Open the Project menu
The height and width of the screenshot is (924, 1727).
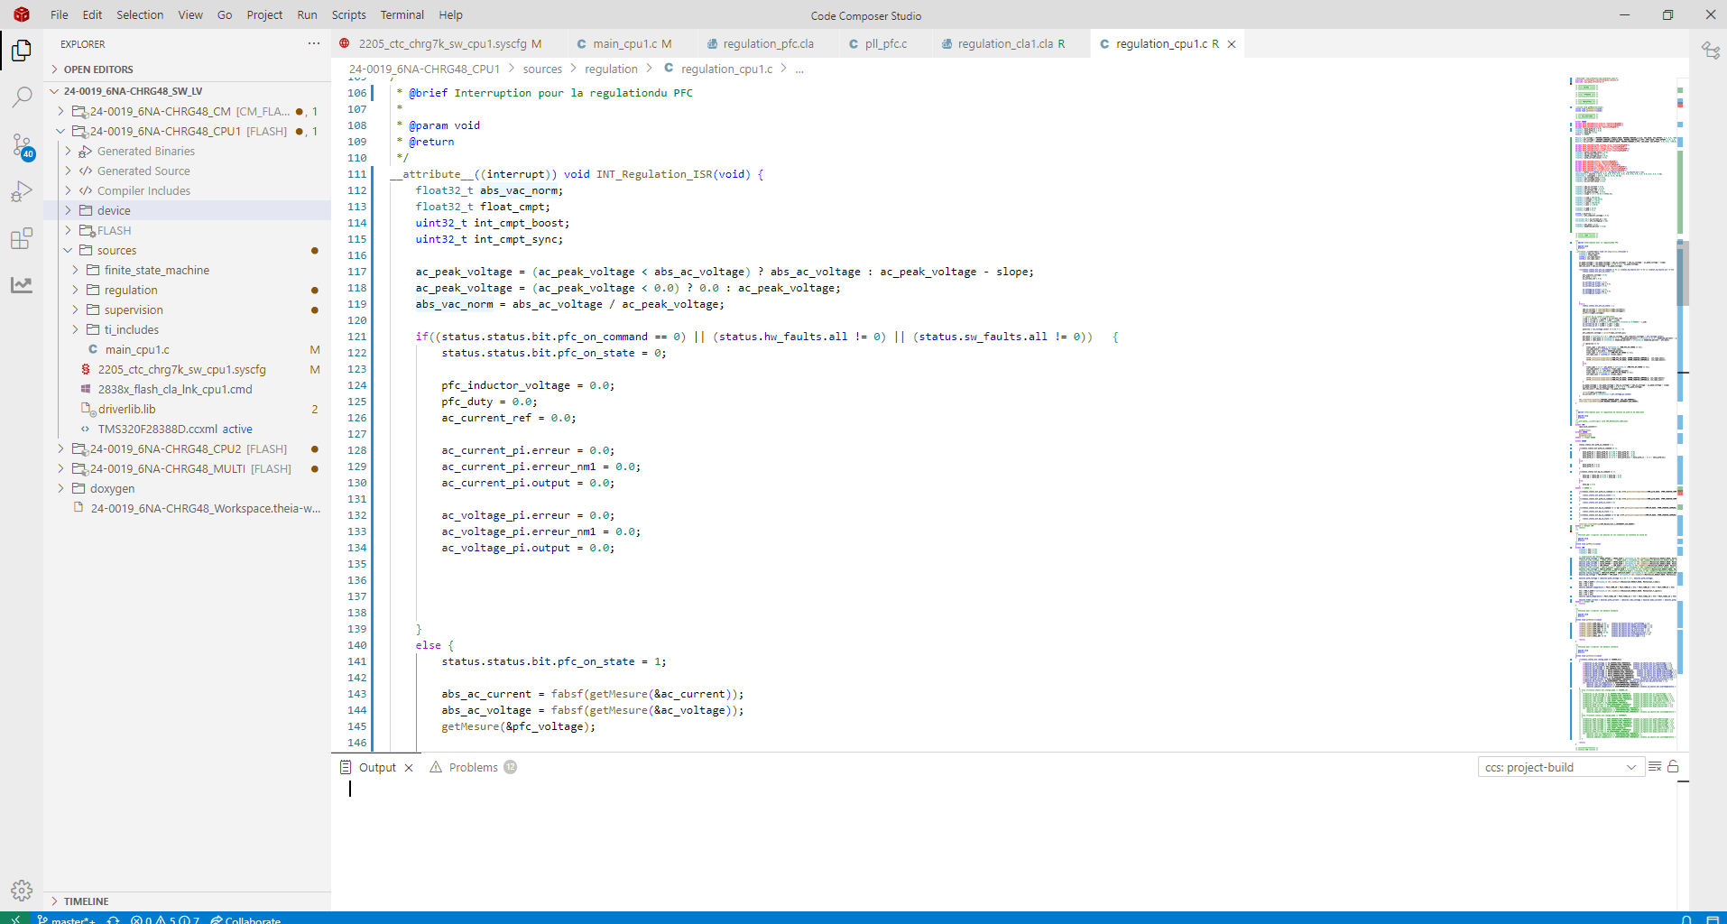[264, 14]
